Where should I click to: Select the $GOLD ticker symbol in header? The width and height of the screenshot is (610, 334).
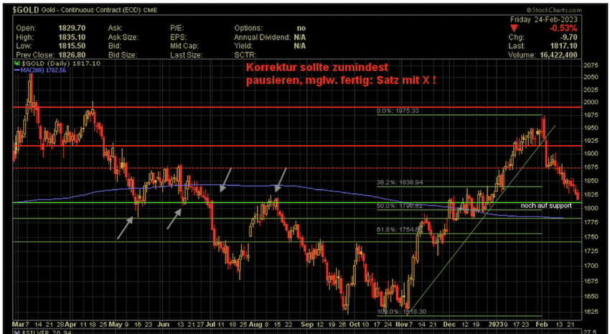(26, 10)
